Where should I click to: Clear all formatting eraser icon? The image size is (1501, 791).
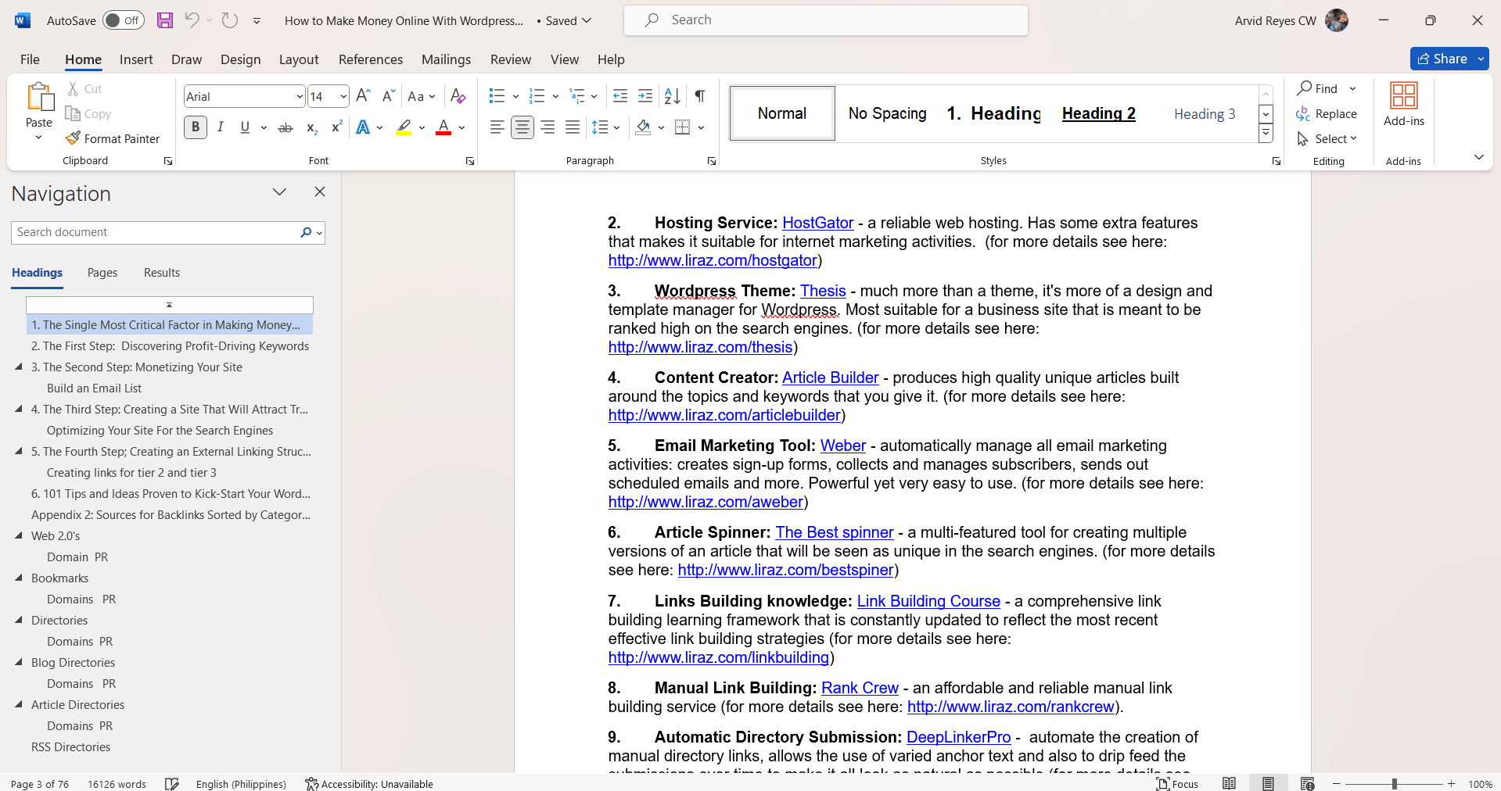click(x=458, y=95)
